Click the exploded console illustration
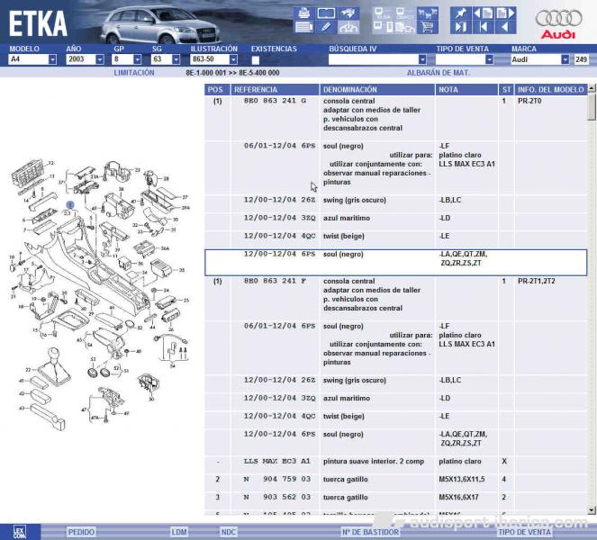Viewport: 597px width, 540px height. coord(100,295)
